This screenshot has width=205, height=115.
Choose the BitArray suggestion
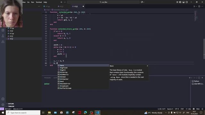pos(83,72)
